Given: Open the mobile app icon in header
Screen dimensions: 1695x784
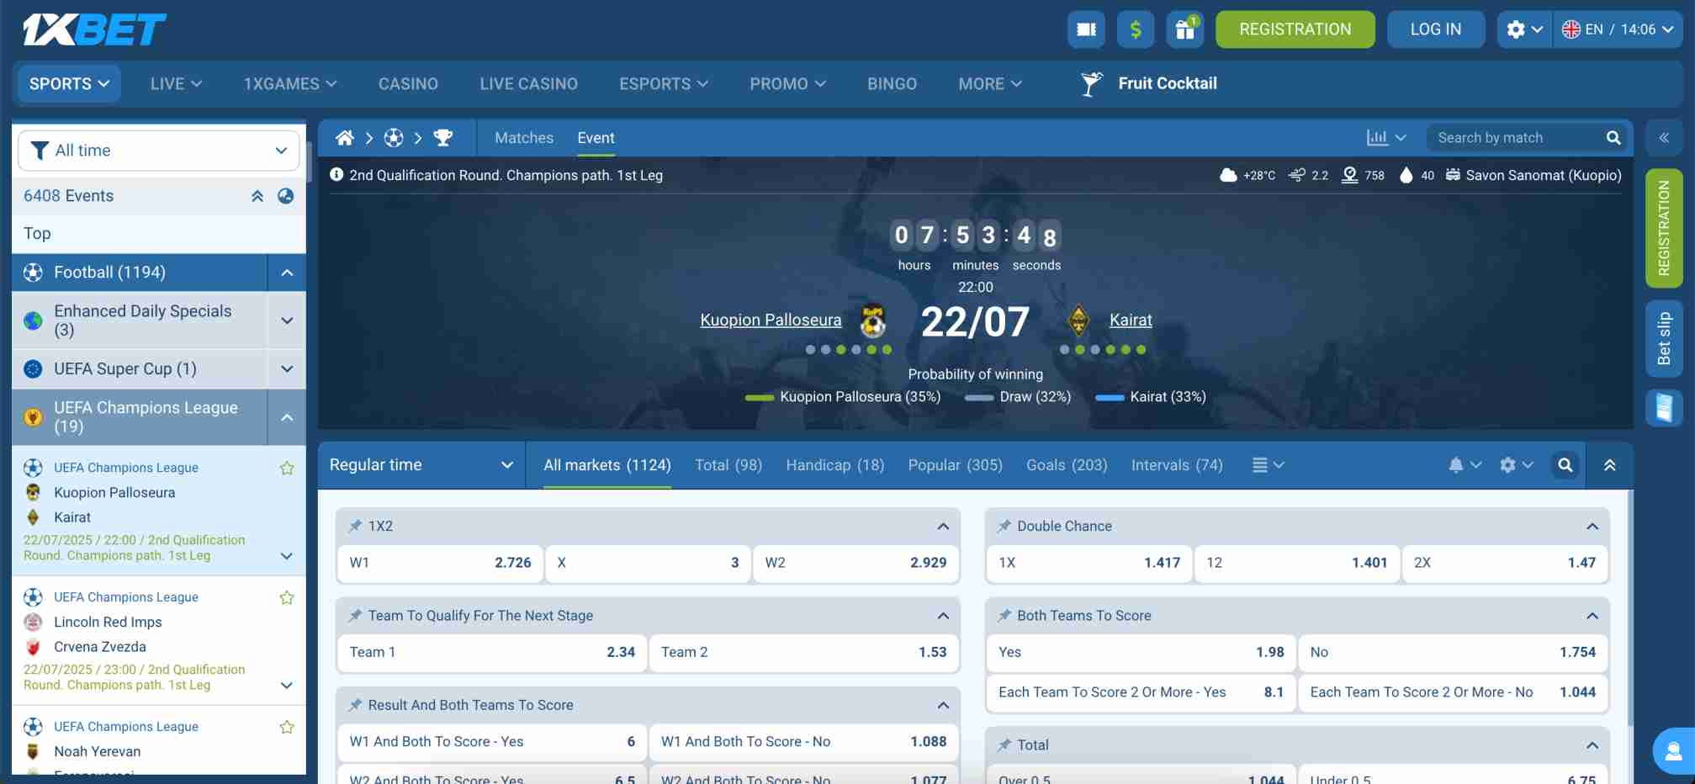Looking at the screenshot, I should (1086, 29).
